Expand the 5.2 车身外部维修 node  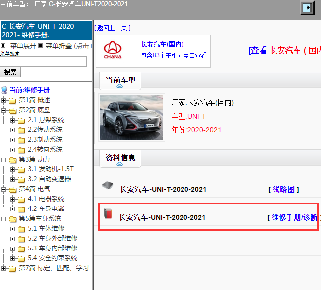click(x=12, y=239)
